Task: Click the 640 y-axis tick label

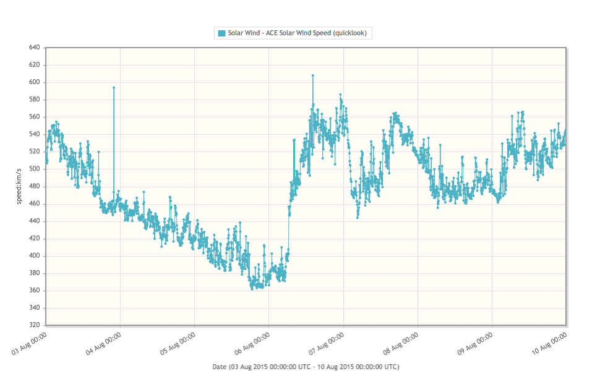Action: click(34, 48)
